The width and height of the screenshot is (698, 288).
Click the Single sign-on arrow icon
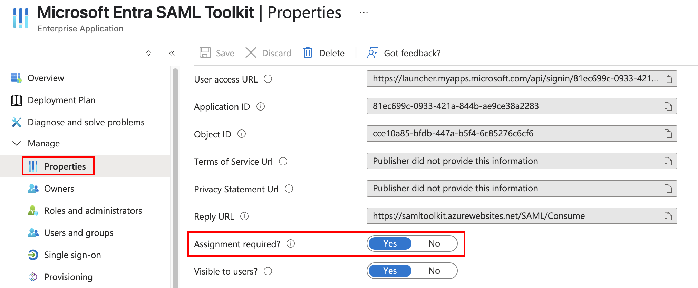[x=33, y=255]
